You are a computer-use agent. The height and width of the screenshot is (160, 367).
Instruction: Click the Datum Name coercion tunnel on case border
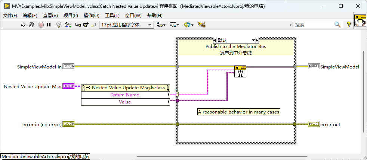(x=177, y=94)
